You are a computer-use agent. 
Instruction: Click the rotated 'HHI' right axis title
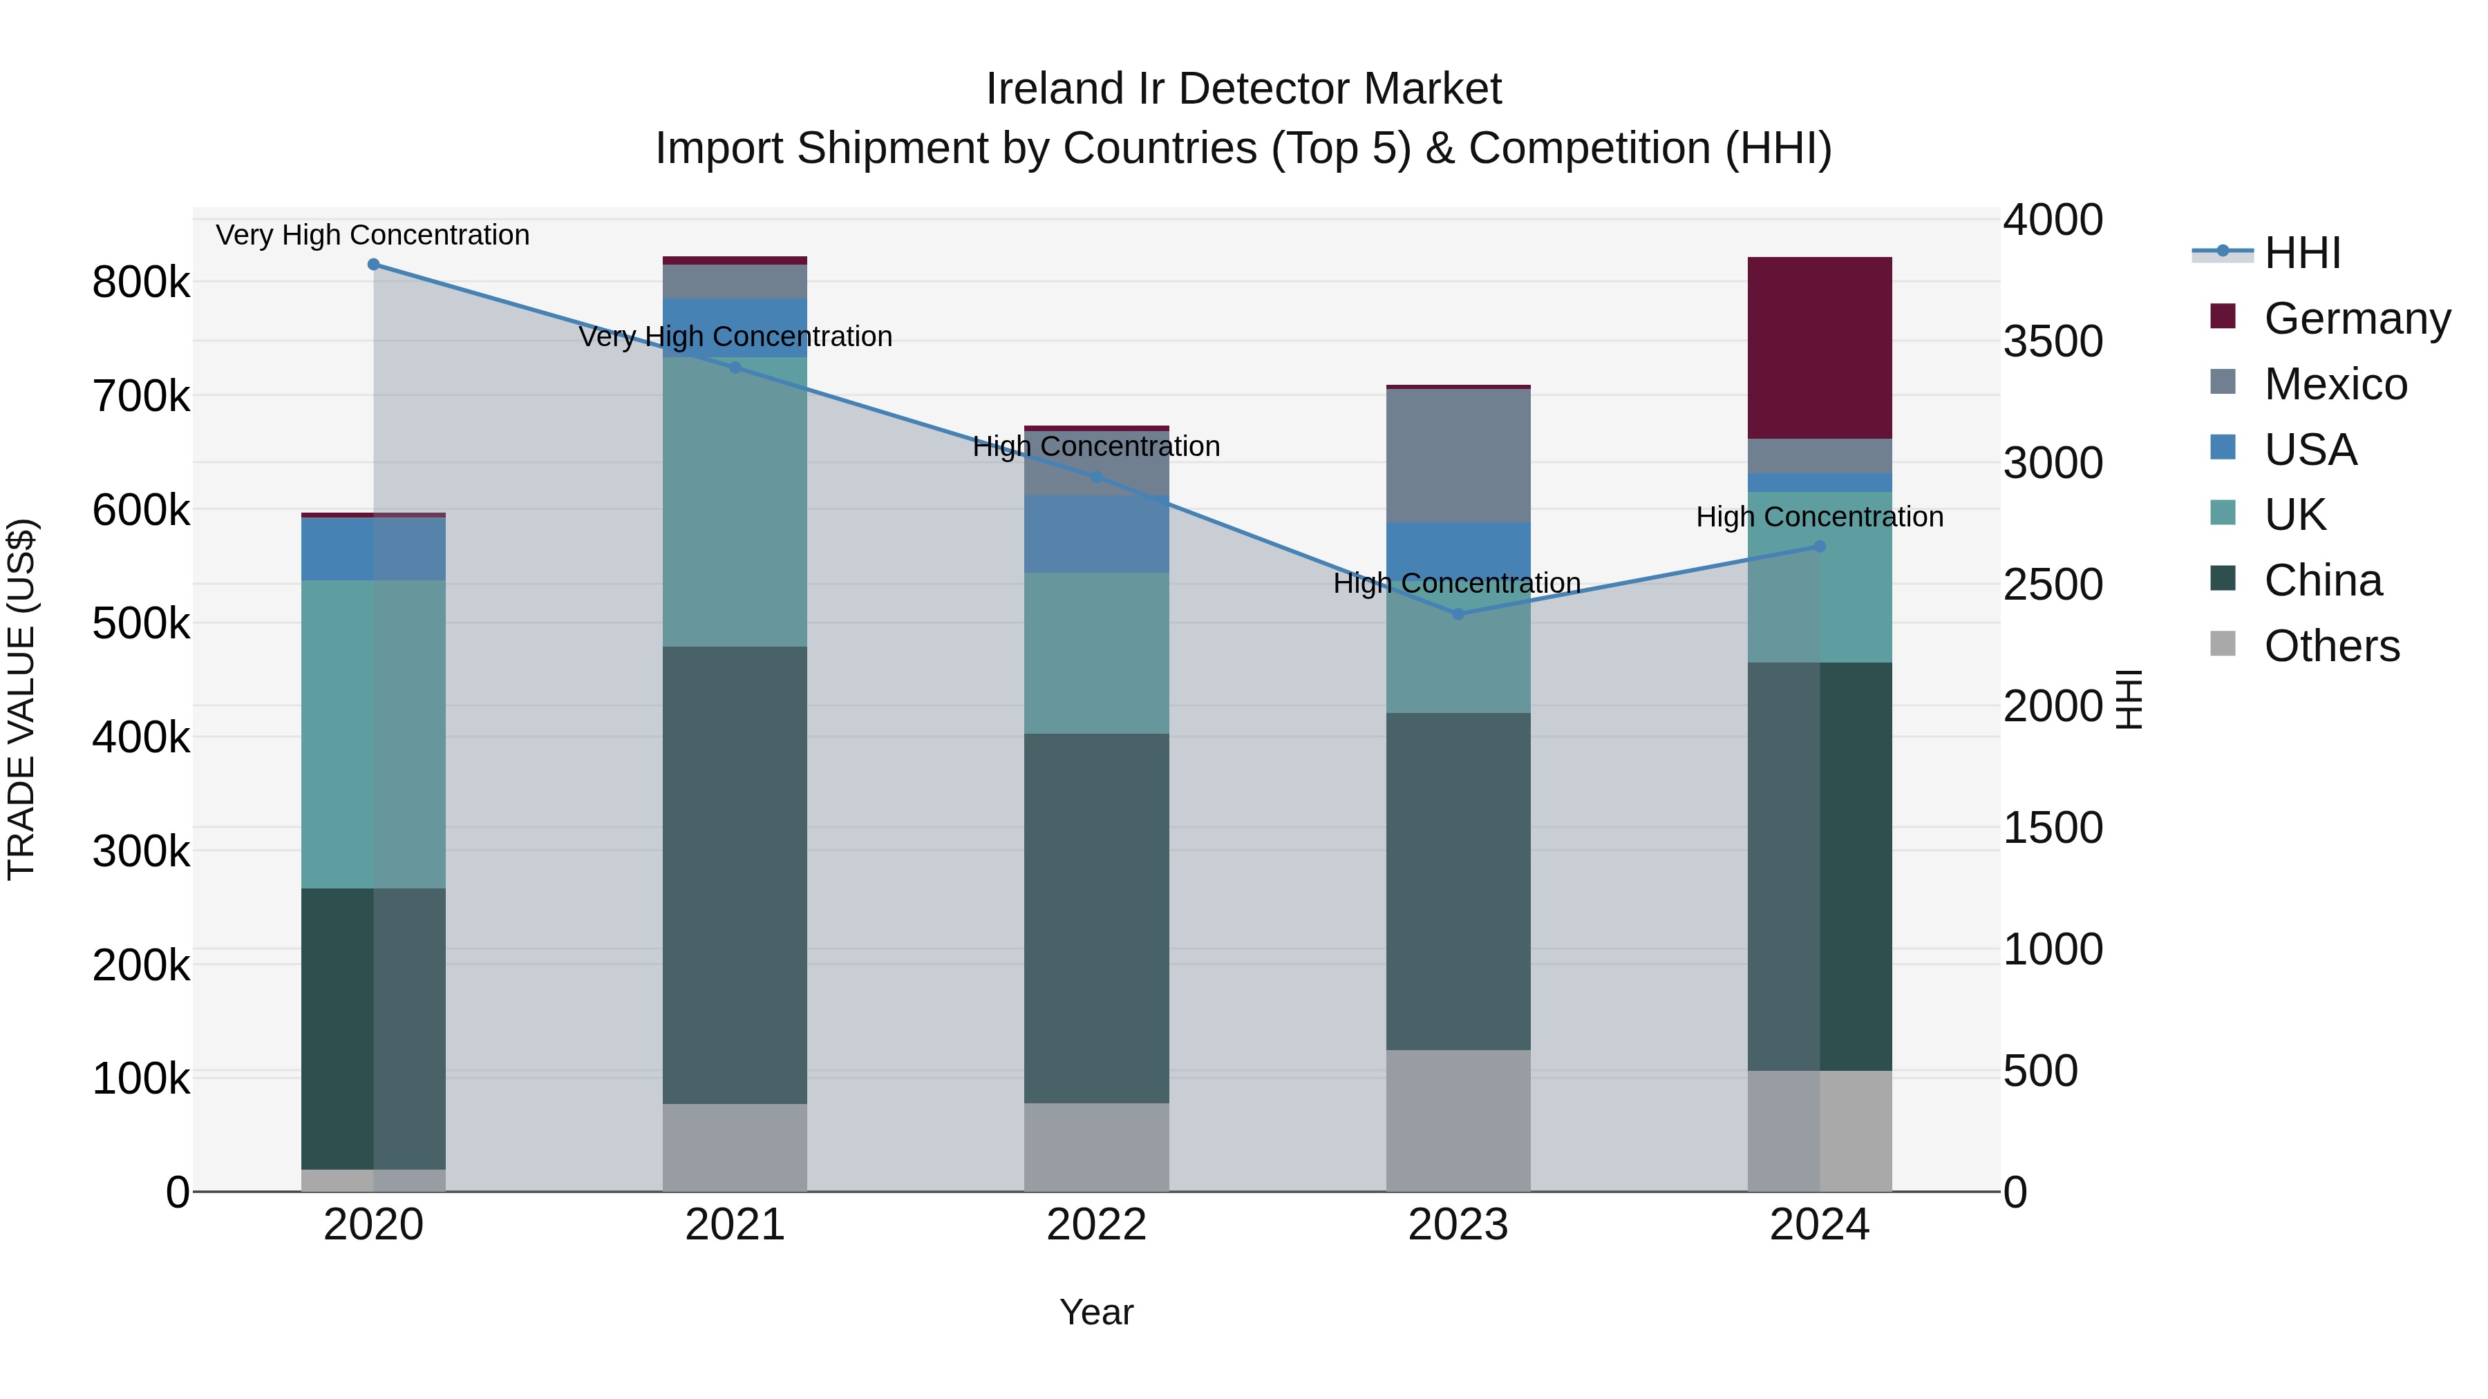click(x=2129, y=699)
